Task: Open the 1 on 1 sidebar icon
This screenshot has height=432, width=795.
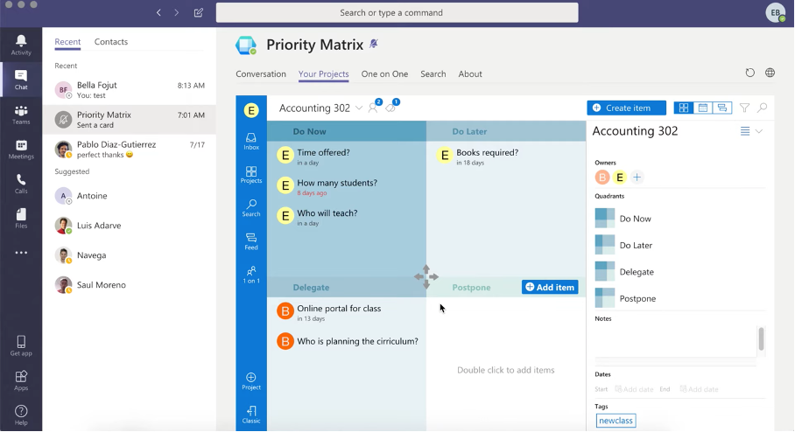Action: point(251,275)
